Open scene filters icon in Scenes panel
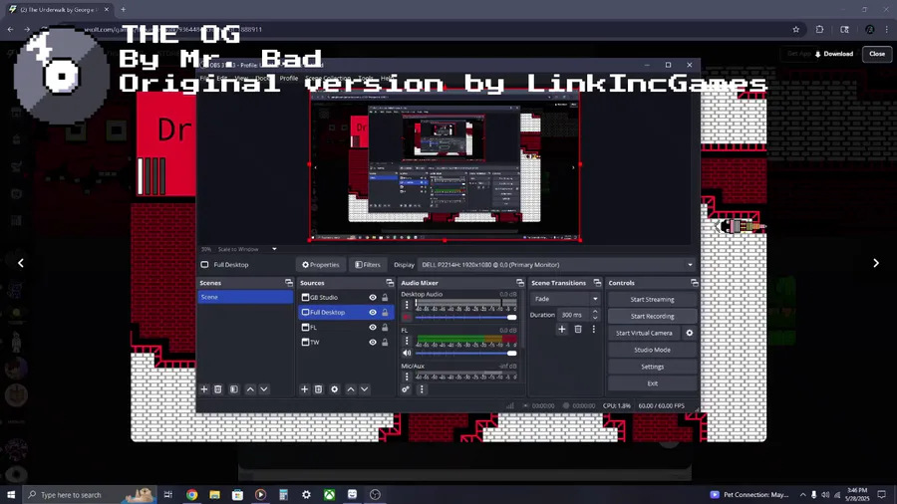The image size is (897, 504). pyautogui.click(x=234, y=389)
